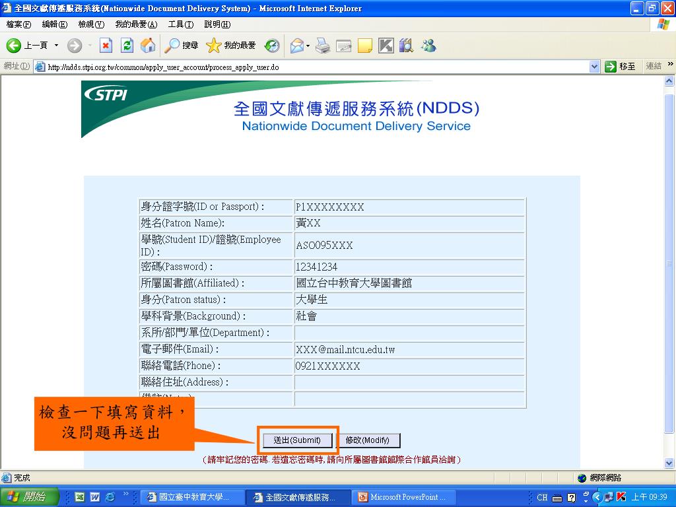Click the 送出(Submit) button
Screen dimensions: 676x507
[298, 440]
